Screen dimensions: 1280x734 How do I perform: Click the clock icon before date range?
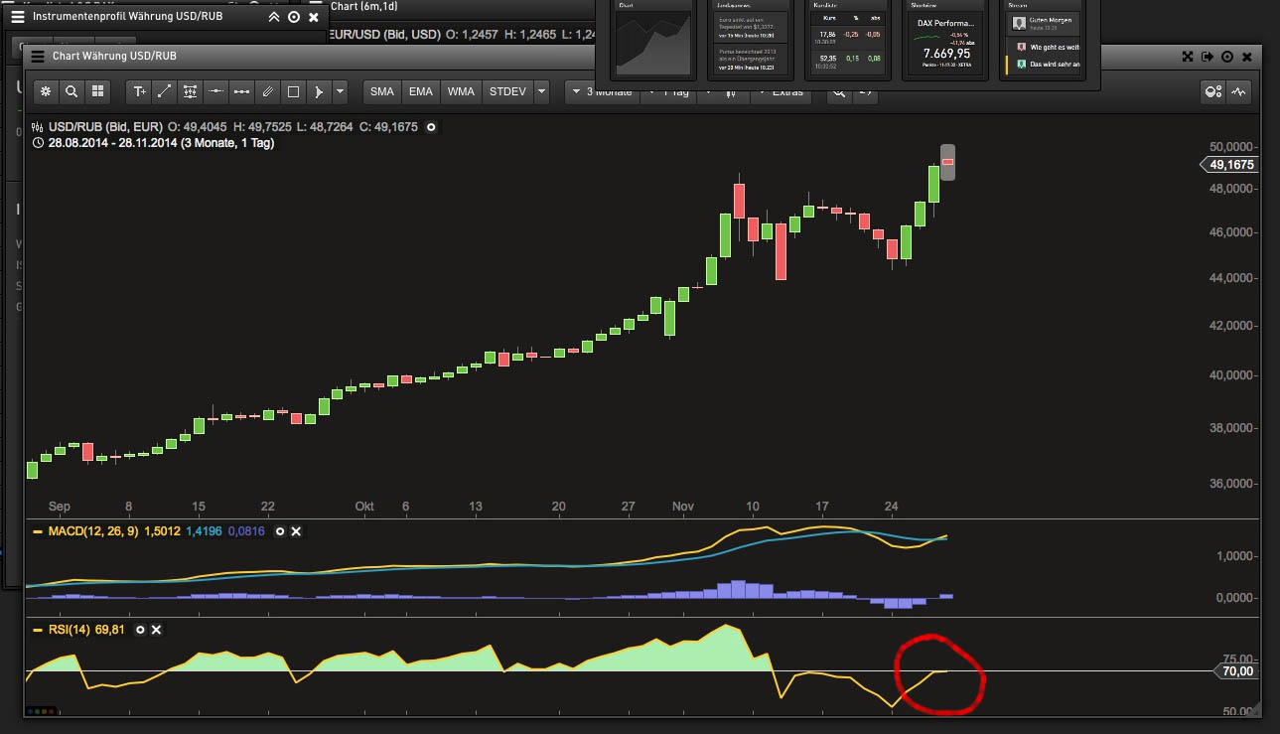click(x=38, y=143)
